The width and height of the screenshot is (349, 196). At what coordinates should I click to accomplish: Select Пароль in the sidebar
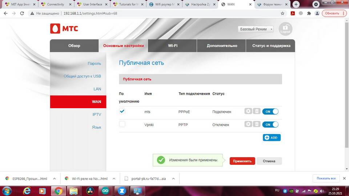[94, 63]
